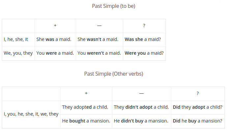Select the dash header in first table
This screenshot has width=229, height=130.
pyautogui.click(x=99, y=26)
